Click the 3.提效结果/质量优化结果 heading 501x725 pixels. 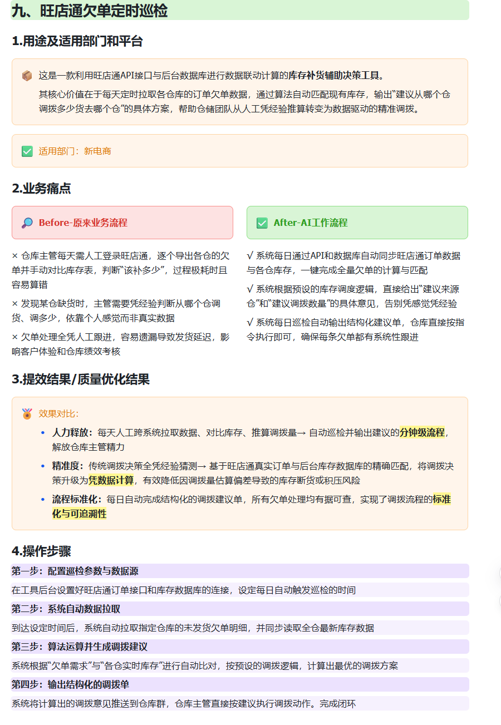click(x=81, y=380)
